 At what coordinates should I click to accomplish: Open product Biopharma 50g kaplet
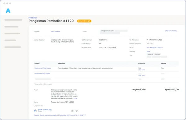click(x=42, y=73)
